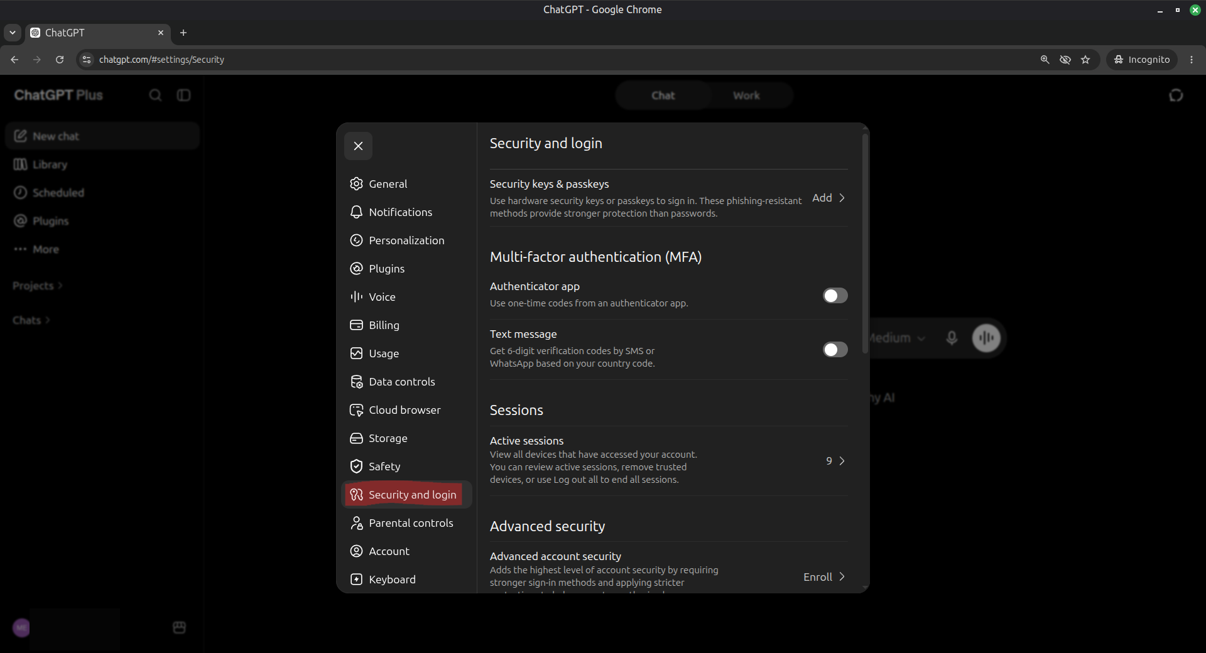1206x653 pixels.
Task: Open the tab search dropdown arrow
Action: click(12, 33)
